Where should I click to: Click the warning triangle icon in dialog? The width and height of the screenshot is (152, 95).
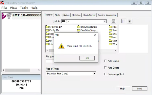coord(61,46)
